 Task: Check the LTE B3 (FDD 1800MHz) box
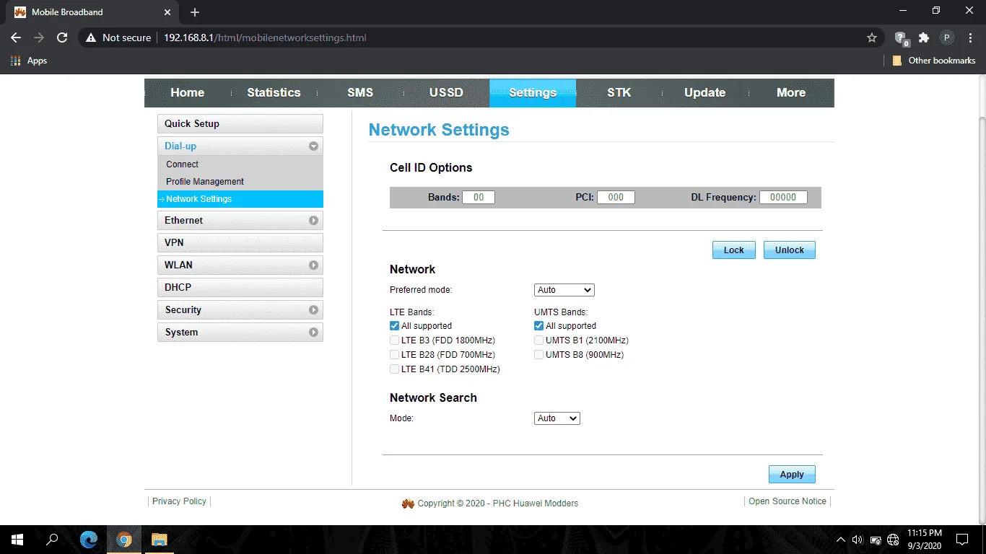(394, 340)
